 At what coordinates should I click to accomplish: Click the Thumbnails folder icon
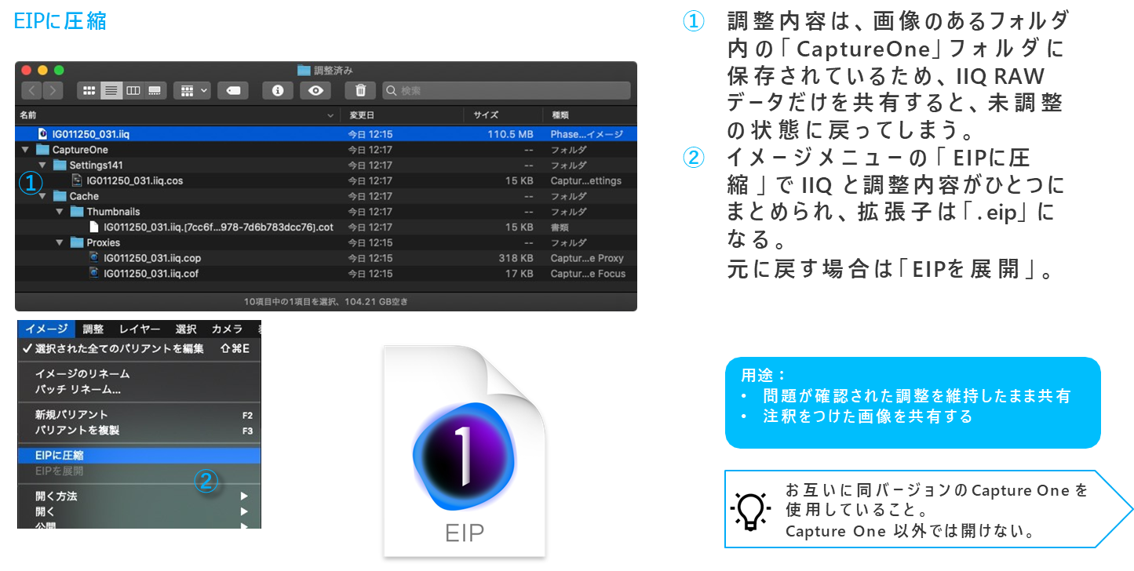coord(77,212)
